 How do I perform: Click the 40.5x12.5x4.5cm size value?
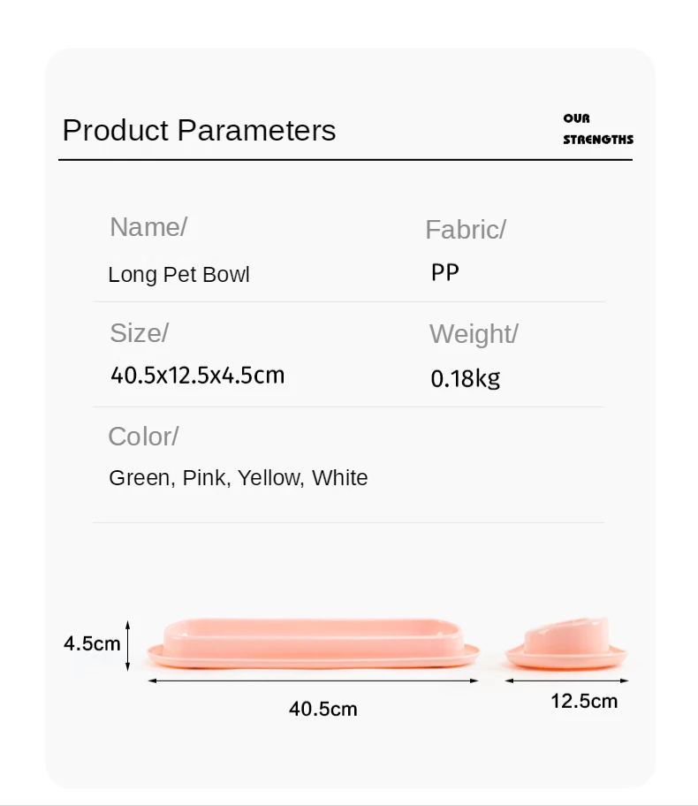coord(197,376)
